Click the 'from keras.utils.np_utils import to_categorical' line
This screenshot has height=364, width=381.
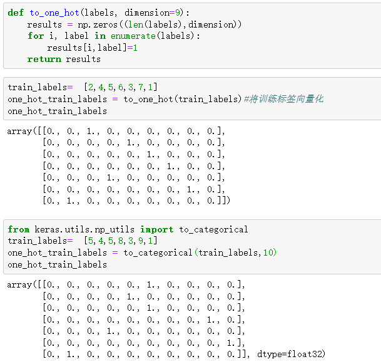[128, 229]
